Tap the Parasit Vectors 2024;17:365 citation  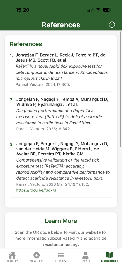pos(43,84)
